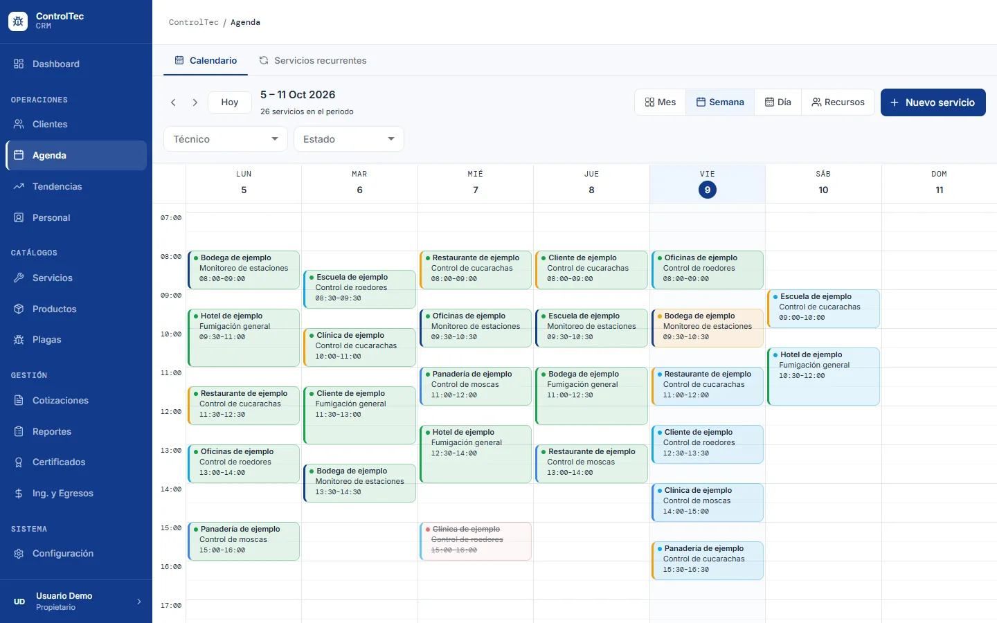
Task: Select Agenda in the sidebar
Action: [x=76, y=155]
